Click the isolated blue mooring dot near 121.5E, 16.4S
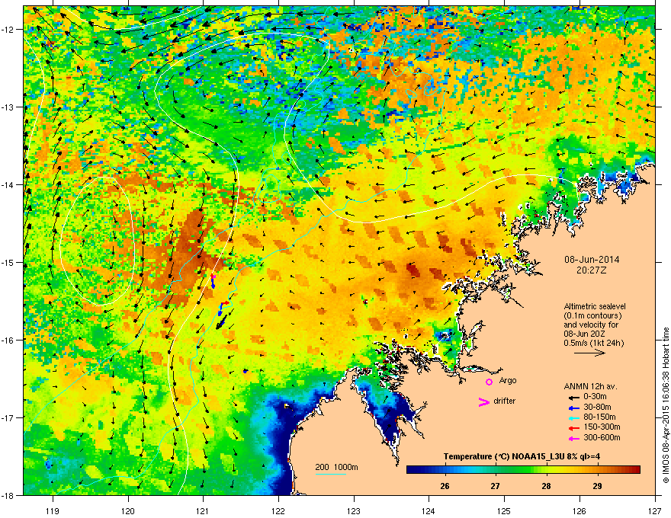This screenshot has height=518, width=671. (246, 372)
